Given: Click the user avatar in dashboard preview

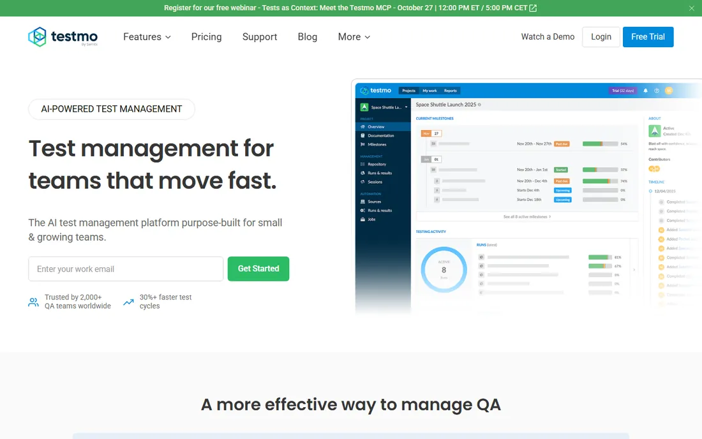Looking at the screenshot, I should (x=669, y=91).
